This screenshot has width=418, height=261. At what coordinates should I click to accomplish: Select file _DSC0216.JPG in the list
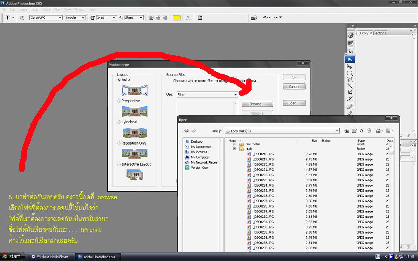264,154
